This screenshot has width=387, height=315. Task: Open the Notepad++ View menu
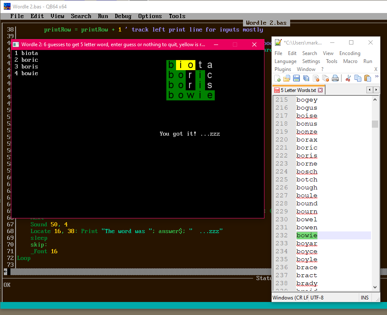pyautogui.click(x=328, y=53)
